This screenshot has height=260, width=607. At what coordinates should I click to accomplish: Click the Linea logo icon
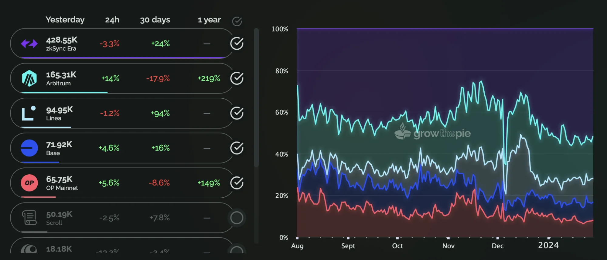click(x=29, y=113)
